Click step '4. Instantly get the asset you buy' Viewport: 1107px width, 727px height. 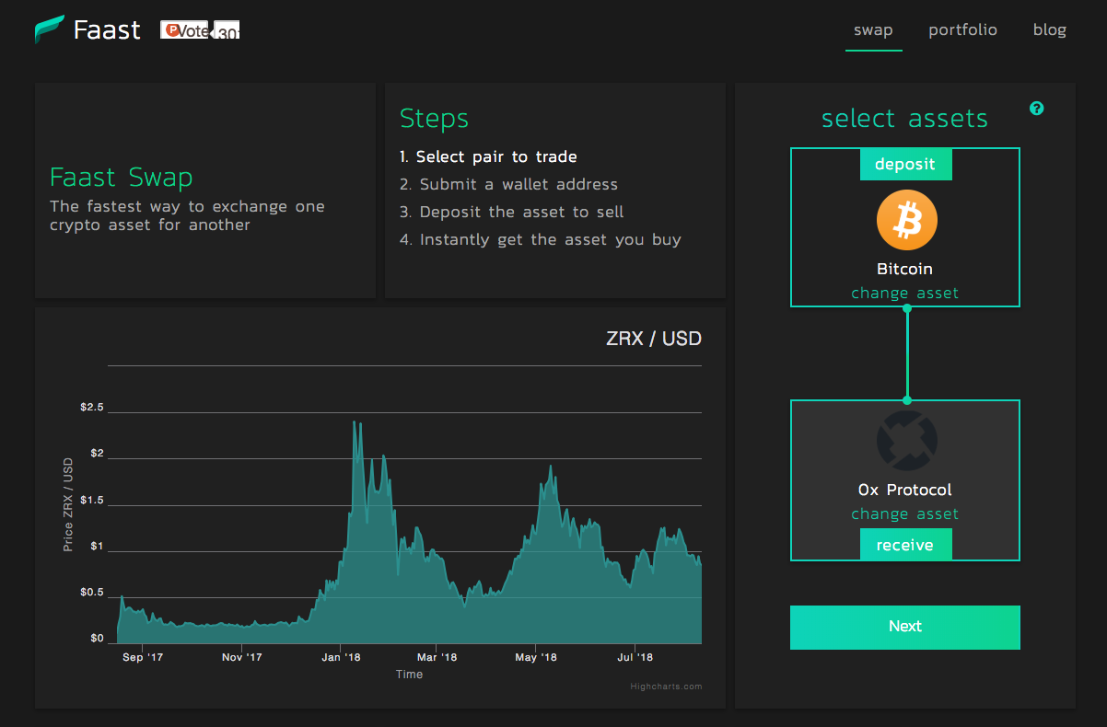point(541,240)
